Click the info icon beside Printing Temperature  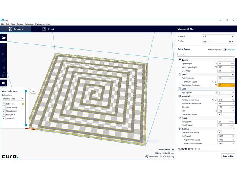coord(216,100)
